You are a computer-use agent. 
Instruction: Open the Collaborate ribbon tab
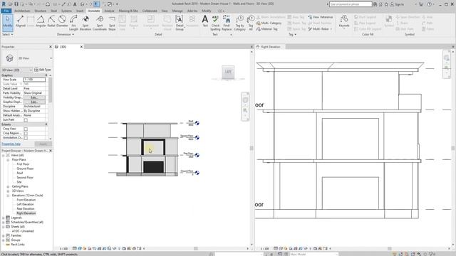[150, 11]
